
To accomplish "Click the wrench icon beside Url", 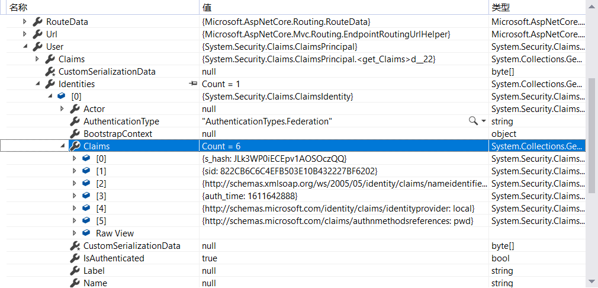I will coord(37,34).
